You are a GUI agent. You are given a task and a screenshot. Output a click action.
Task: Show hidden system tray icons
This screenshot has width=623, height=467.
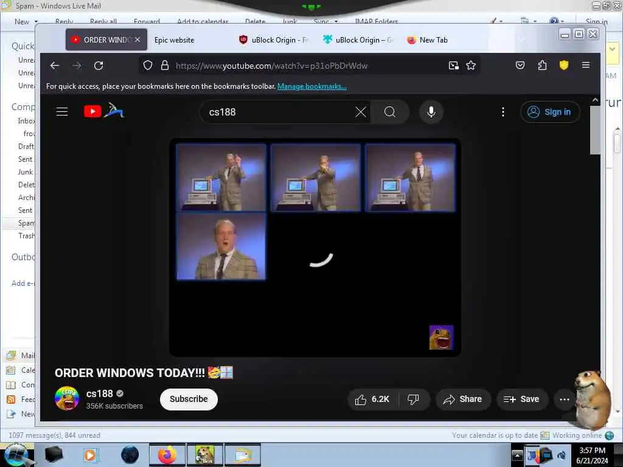click(x=517, y=455)
